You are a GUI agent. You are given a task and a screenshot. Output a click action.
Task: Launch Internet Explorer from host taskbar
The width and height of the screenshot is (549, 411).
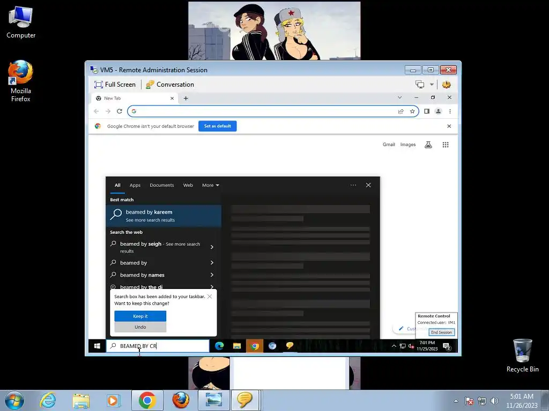click(48, 400)
